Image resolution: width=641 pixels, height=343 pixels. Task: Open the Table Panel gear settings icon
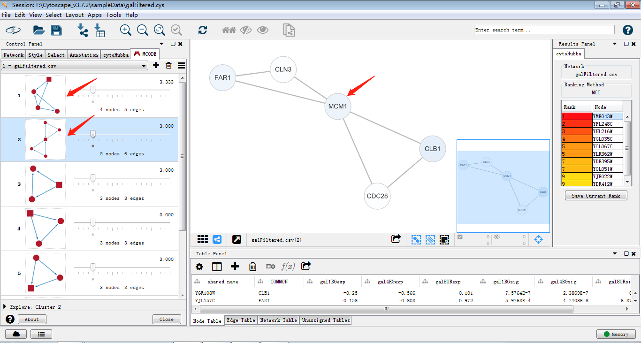pyautogui.click(x=199, y=267)
